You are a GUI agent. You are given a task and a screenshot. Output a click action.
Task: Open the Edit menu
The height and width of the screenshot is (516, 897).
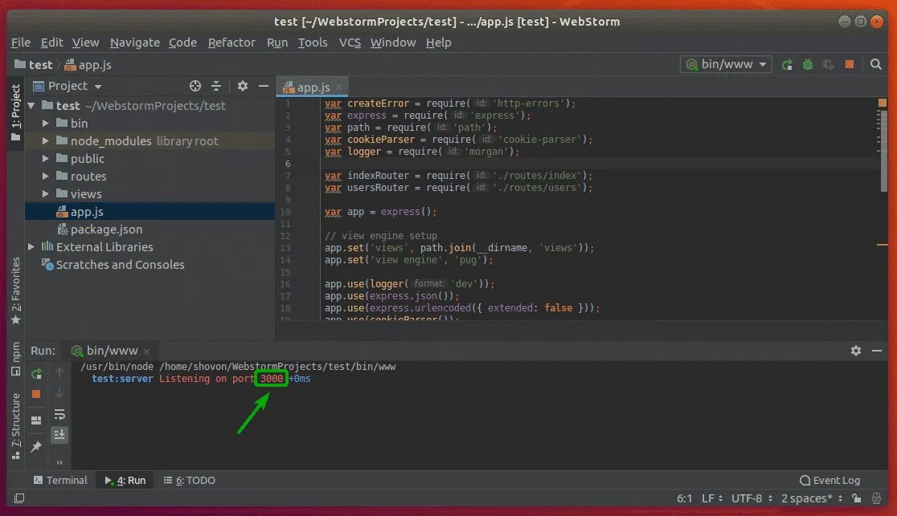(x=51, y=43)
